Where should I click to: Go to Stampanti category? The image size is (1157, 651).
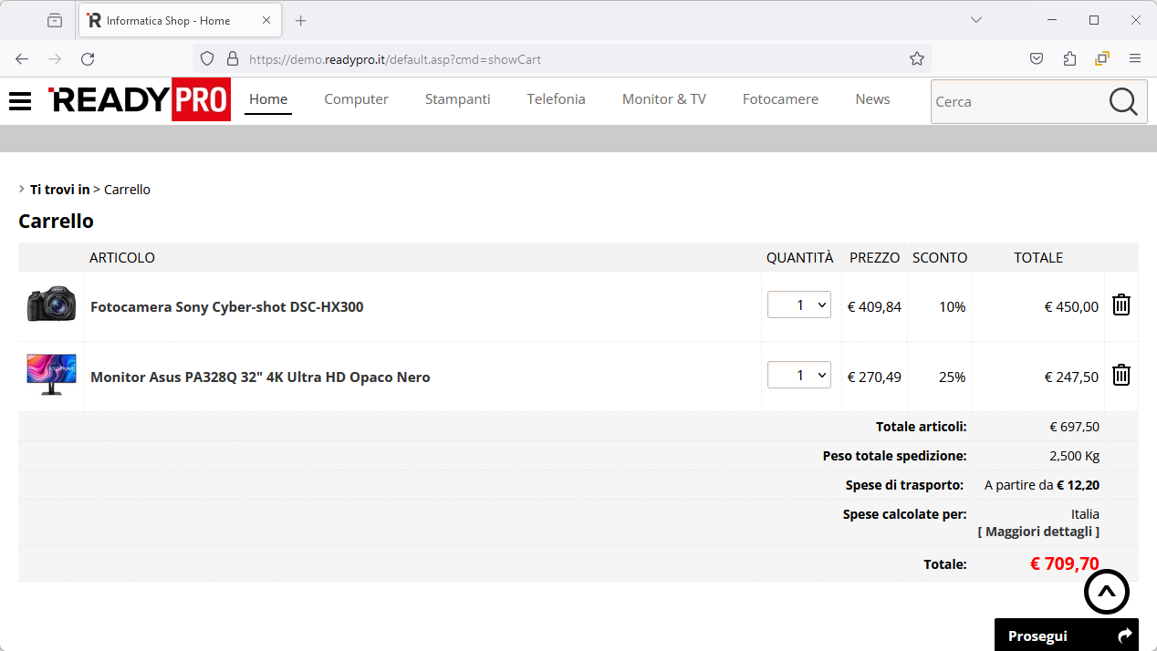click(x=458, y=99)
